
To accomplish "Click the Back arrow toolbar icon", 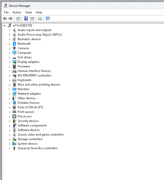I will click(x=5, y=18).
